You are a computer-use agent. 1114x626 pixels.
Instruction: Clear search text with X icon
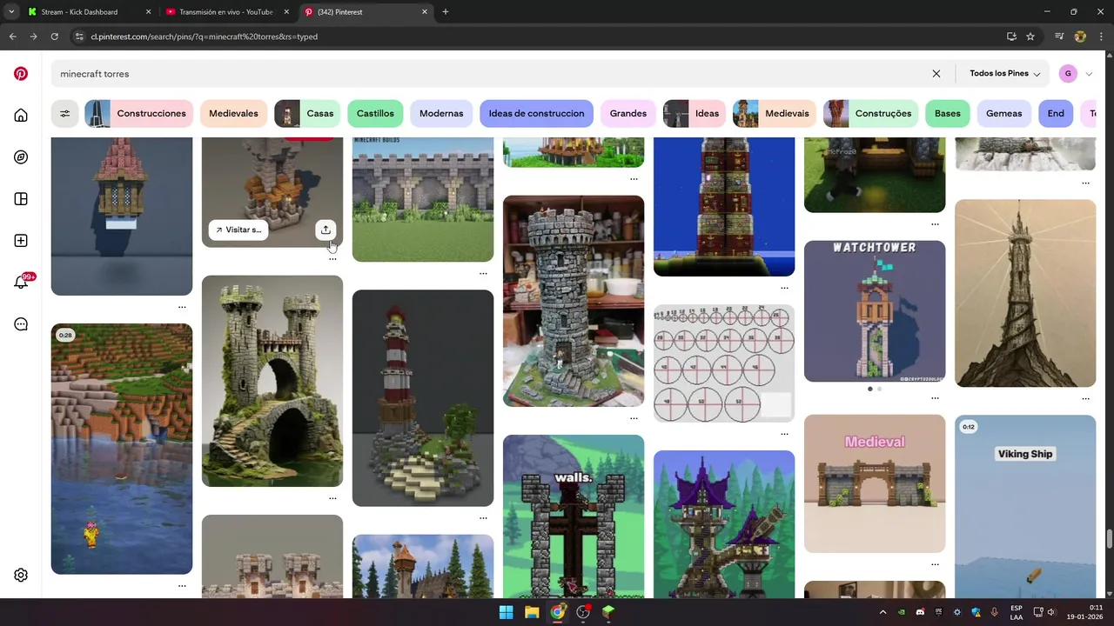(936, 74)
